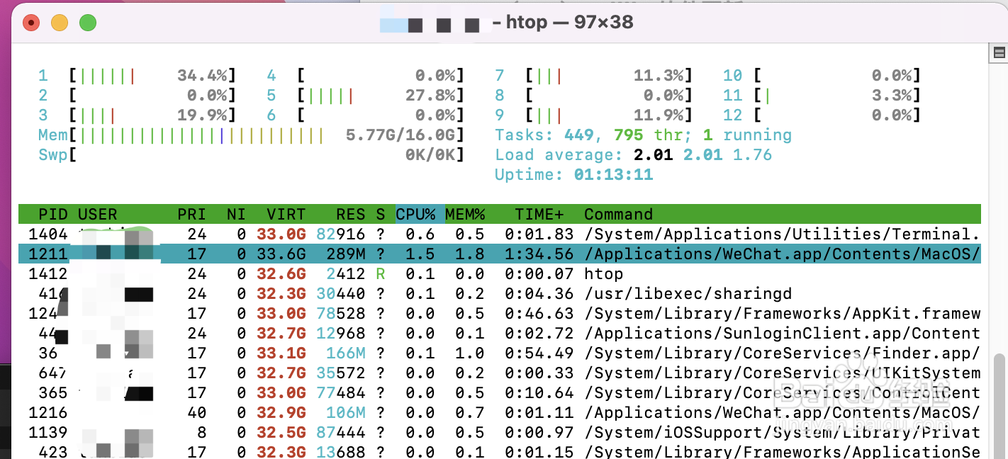Screen dimensions: 1008x459
Task: Select the iOSSupport process row 1139
Action: click(x=500, y=432)
